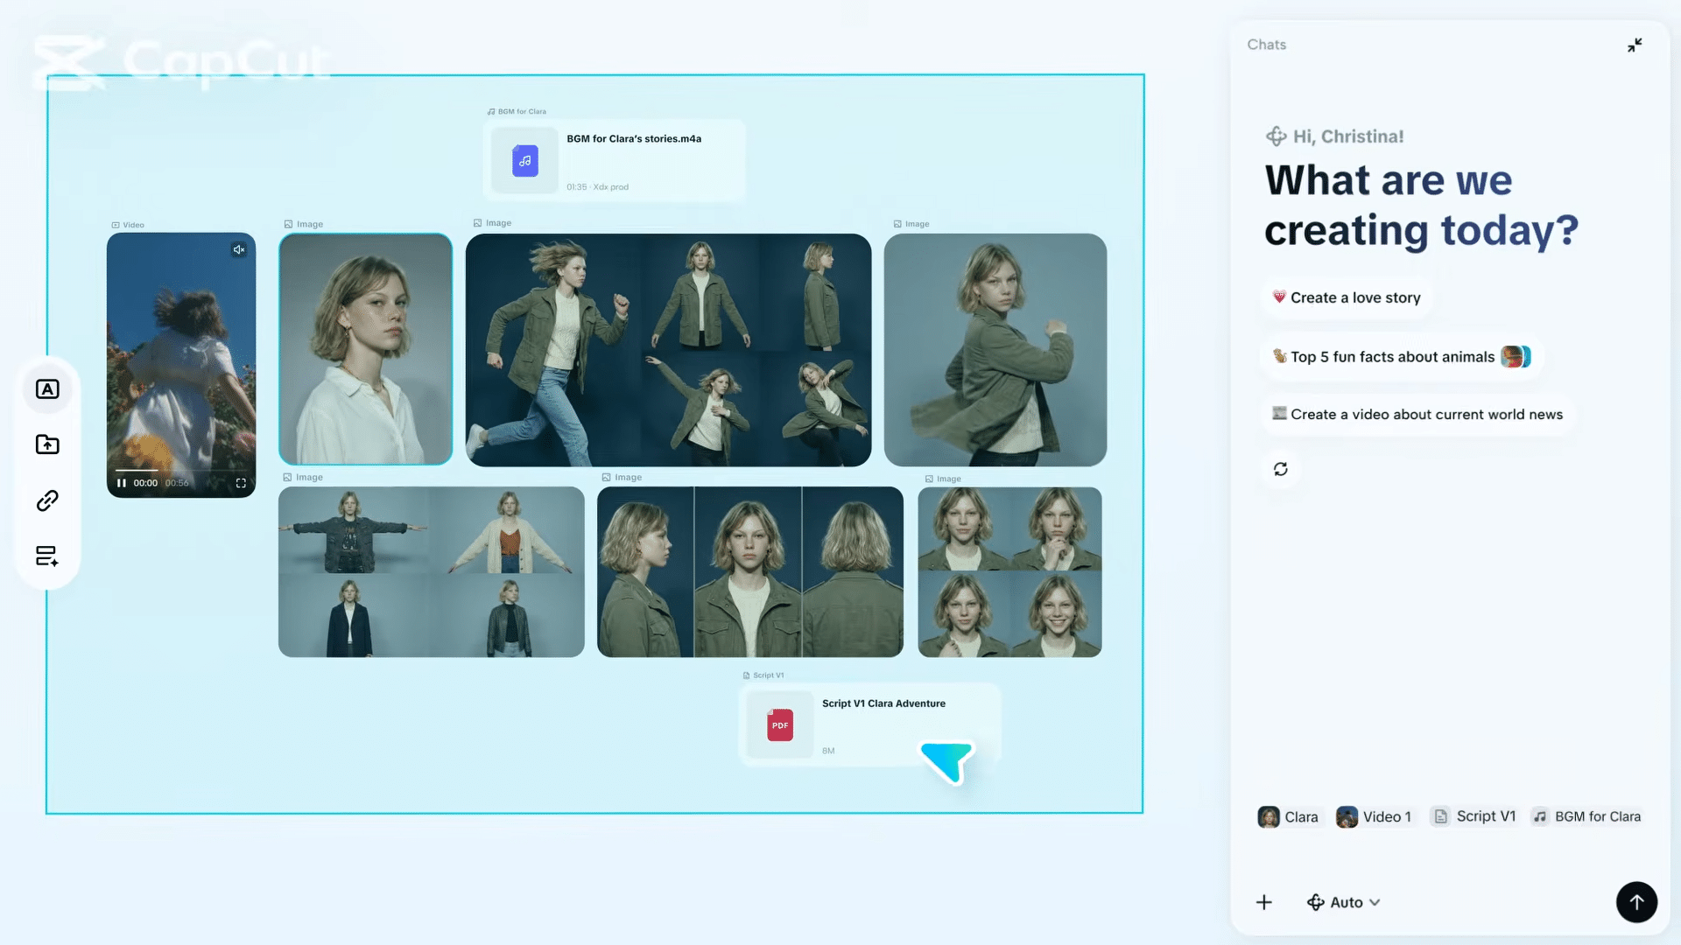This screenshot has width=1681, height=945.
Task: Unmute the video clip audio
Action: tap(238, 250)
